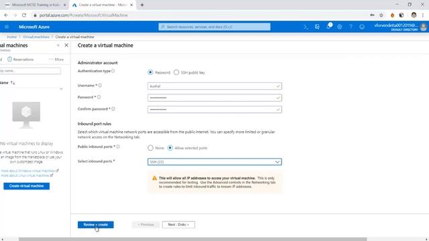
Task: Open the feedback smiley icon
Action: tap(362, 27)
